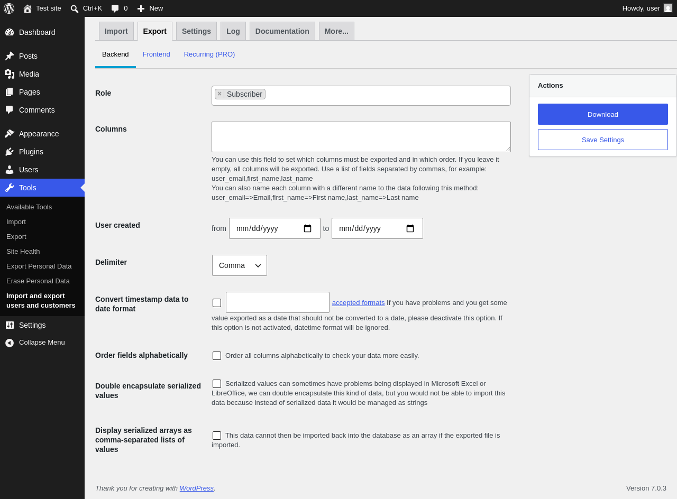
Task: Click the Plugins plug icon
Action: tap(10, 152)
